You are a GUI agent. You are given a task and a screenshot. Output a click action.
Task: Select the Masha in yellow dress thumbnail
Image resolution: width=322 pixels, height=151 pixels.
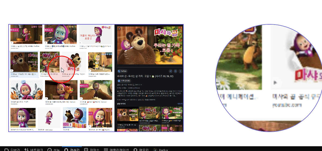click(x=100, y=62)
